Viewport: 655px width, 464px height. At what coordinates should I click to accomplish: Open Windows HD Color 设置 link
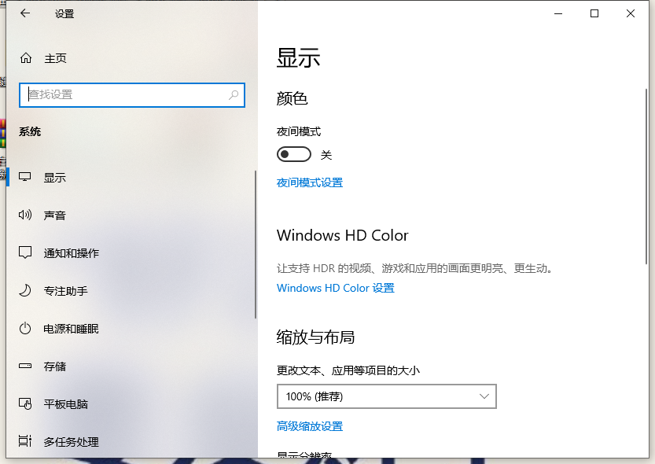click(x=336, y=288)
